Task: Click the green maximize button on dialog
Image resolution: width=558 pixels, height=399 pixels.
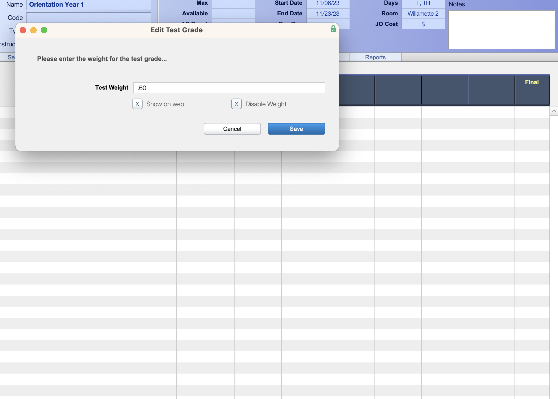Action: pos(43,30)
